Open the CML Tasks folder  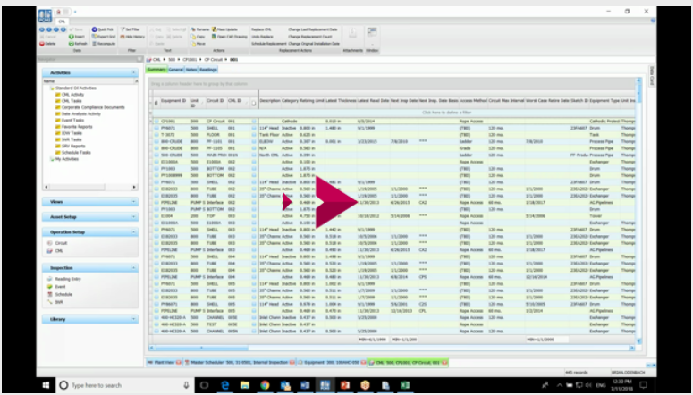pyautogui.click(x=69, y=101)
